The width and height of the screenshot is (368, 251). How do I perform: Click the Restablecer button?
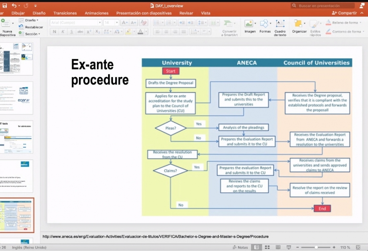pyautogui.click(x=31, y=27)
